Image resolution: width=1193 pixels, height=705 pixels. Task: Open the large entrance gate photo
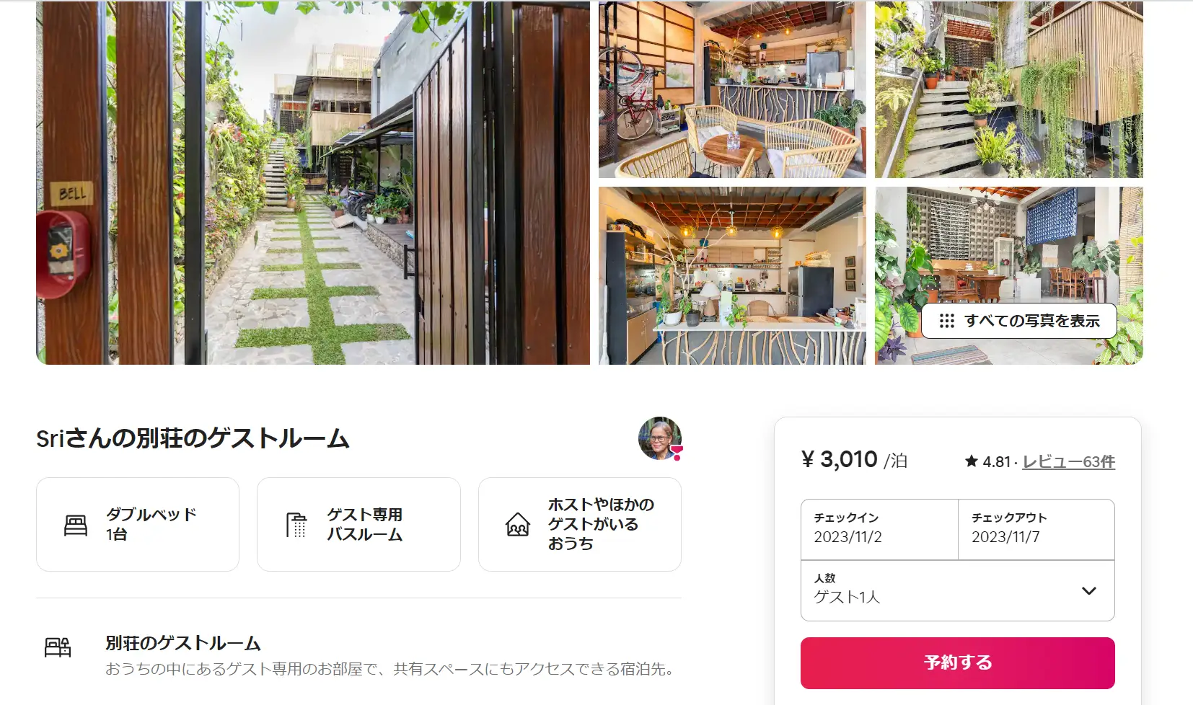point(313,182)
